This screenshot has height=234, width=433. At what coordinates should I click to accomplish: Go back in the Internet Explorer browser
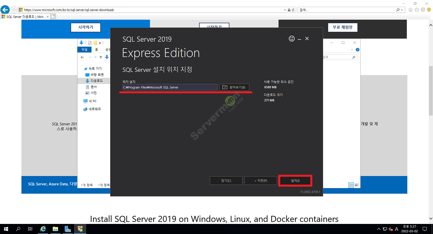(5, 10)
